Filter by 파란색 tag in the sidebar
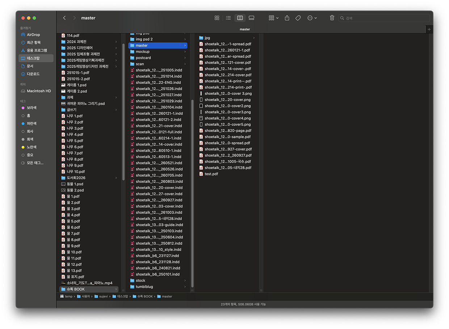This screenshot has height=329, width=449. [x=36, y=123]
